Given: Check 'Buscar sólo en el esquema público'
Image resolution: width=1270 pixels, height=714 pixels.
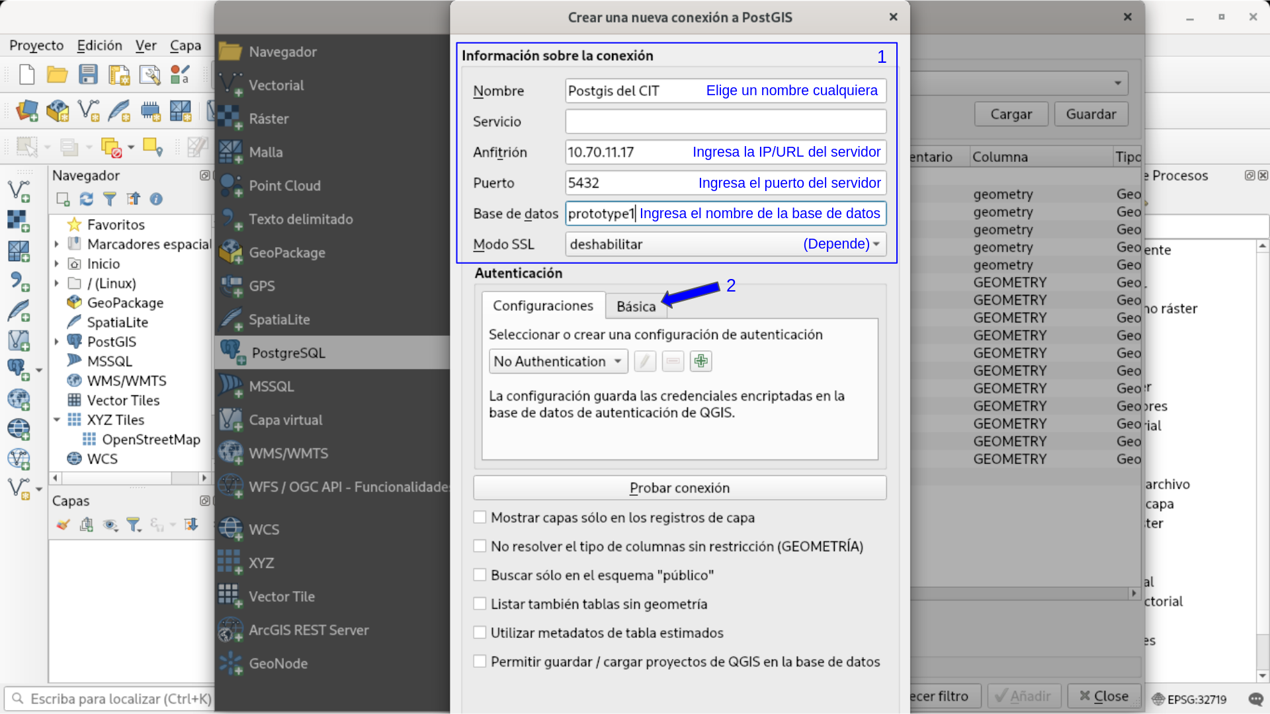Looking at the screenshot, I should [x=480, y=575].
